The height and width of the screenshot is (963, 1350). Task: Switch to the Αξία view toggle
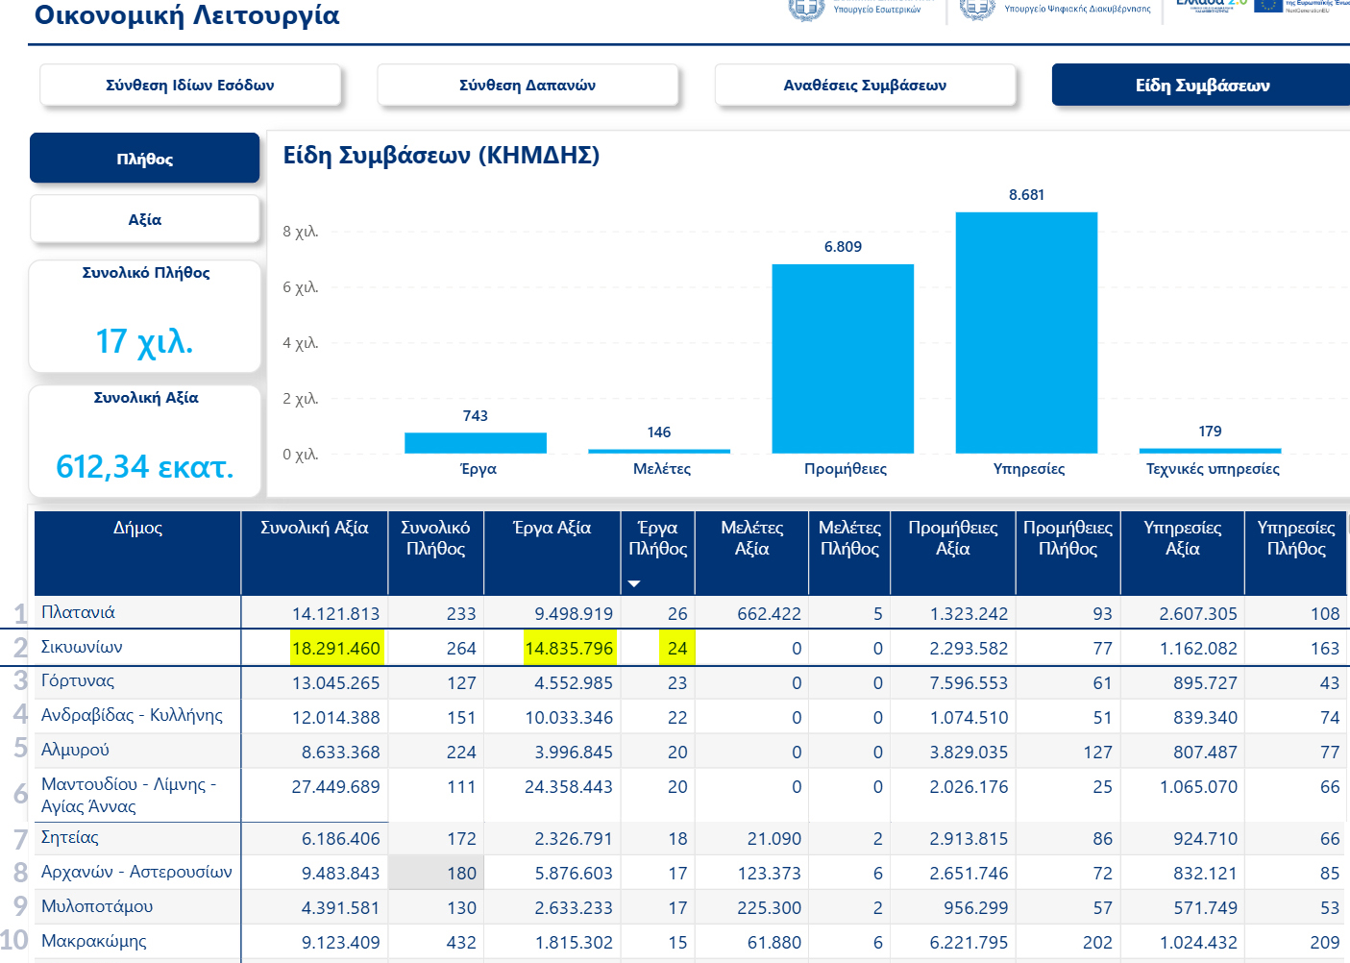[x=145, y=219]
